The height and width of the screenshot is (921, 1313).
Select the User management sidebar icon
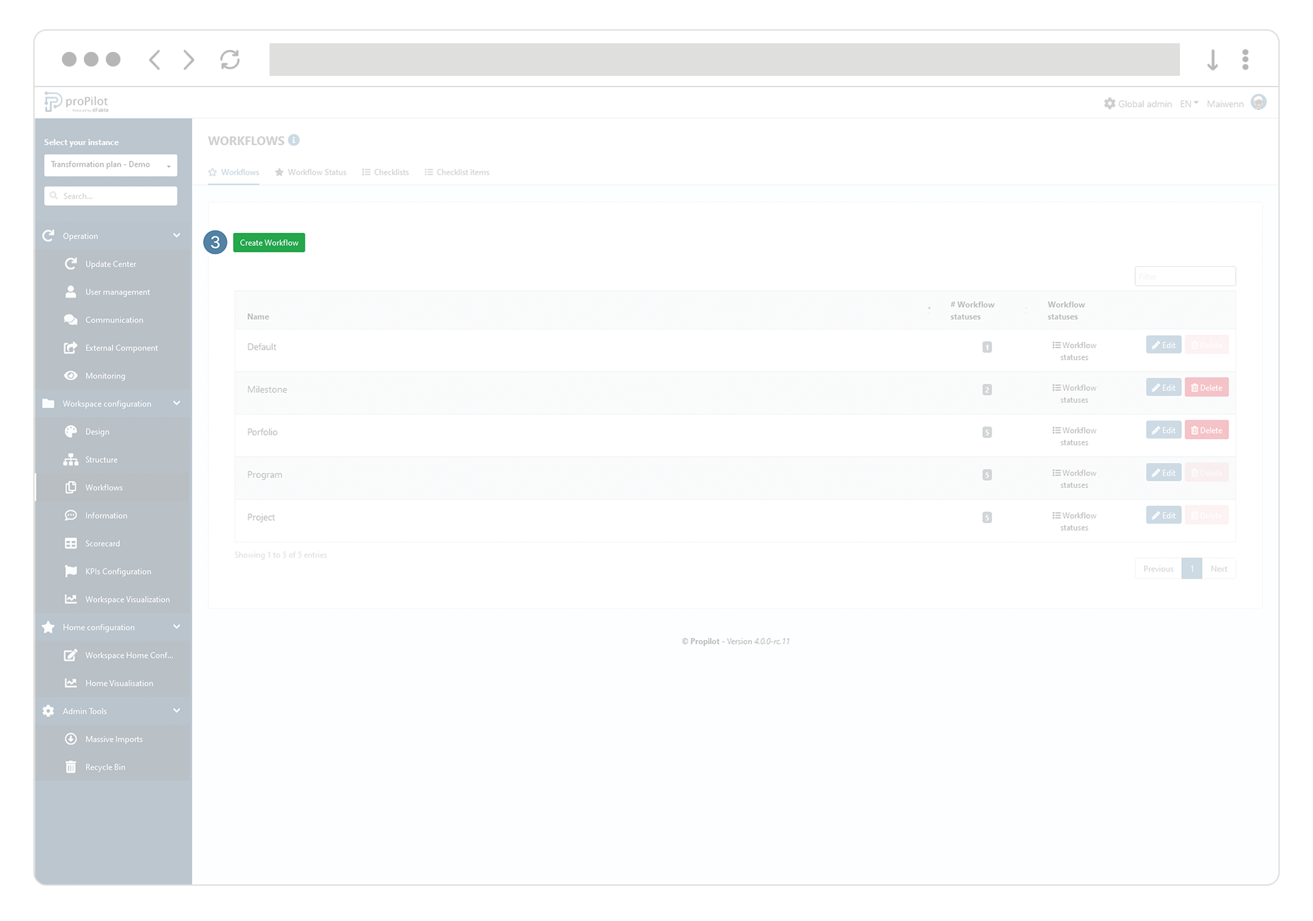point(71,291)
